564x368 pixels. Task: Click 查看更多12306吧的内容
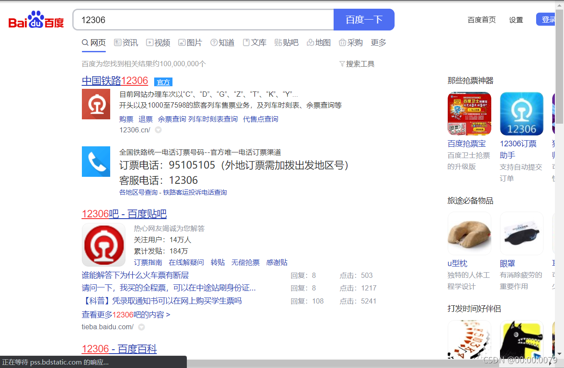pyautogui.click(x=126, y=314)
